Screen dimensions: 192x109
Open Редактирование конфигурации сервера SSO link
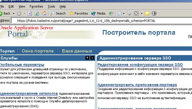[140, 65]
